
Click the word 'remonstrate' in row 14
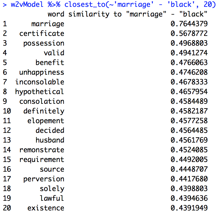(x=42, y=150)
